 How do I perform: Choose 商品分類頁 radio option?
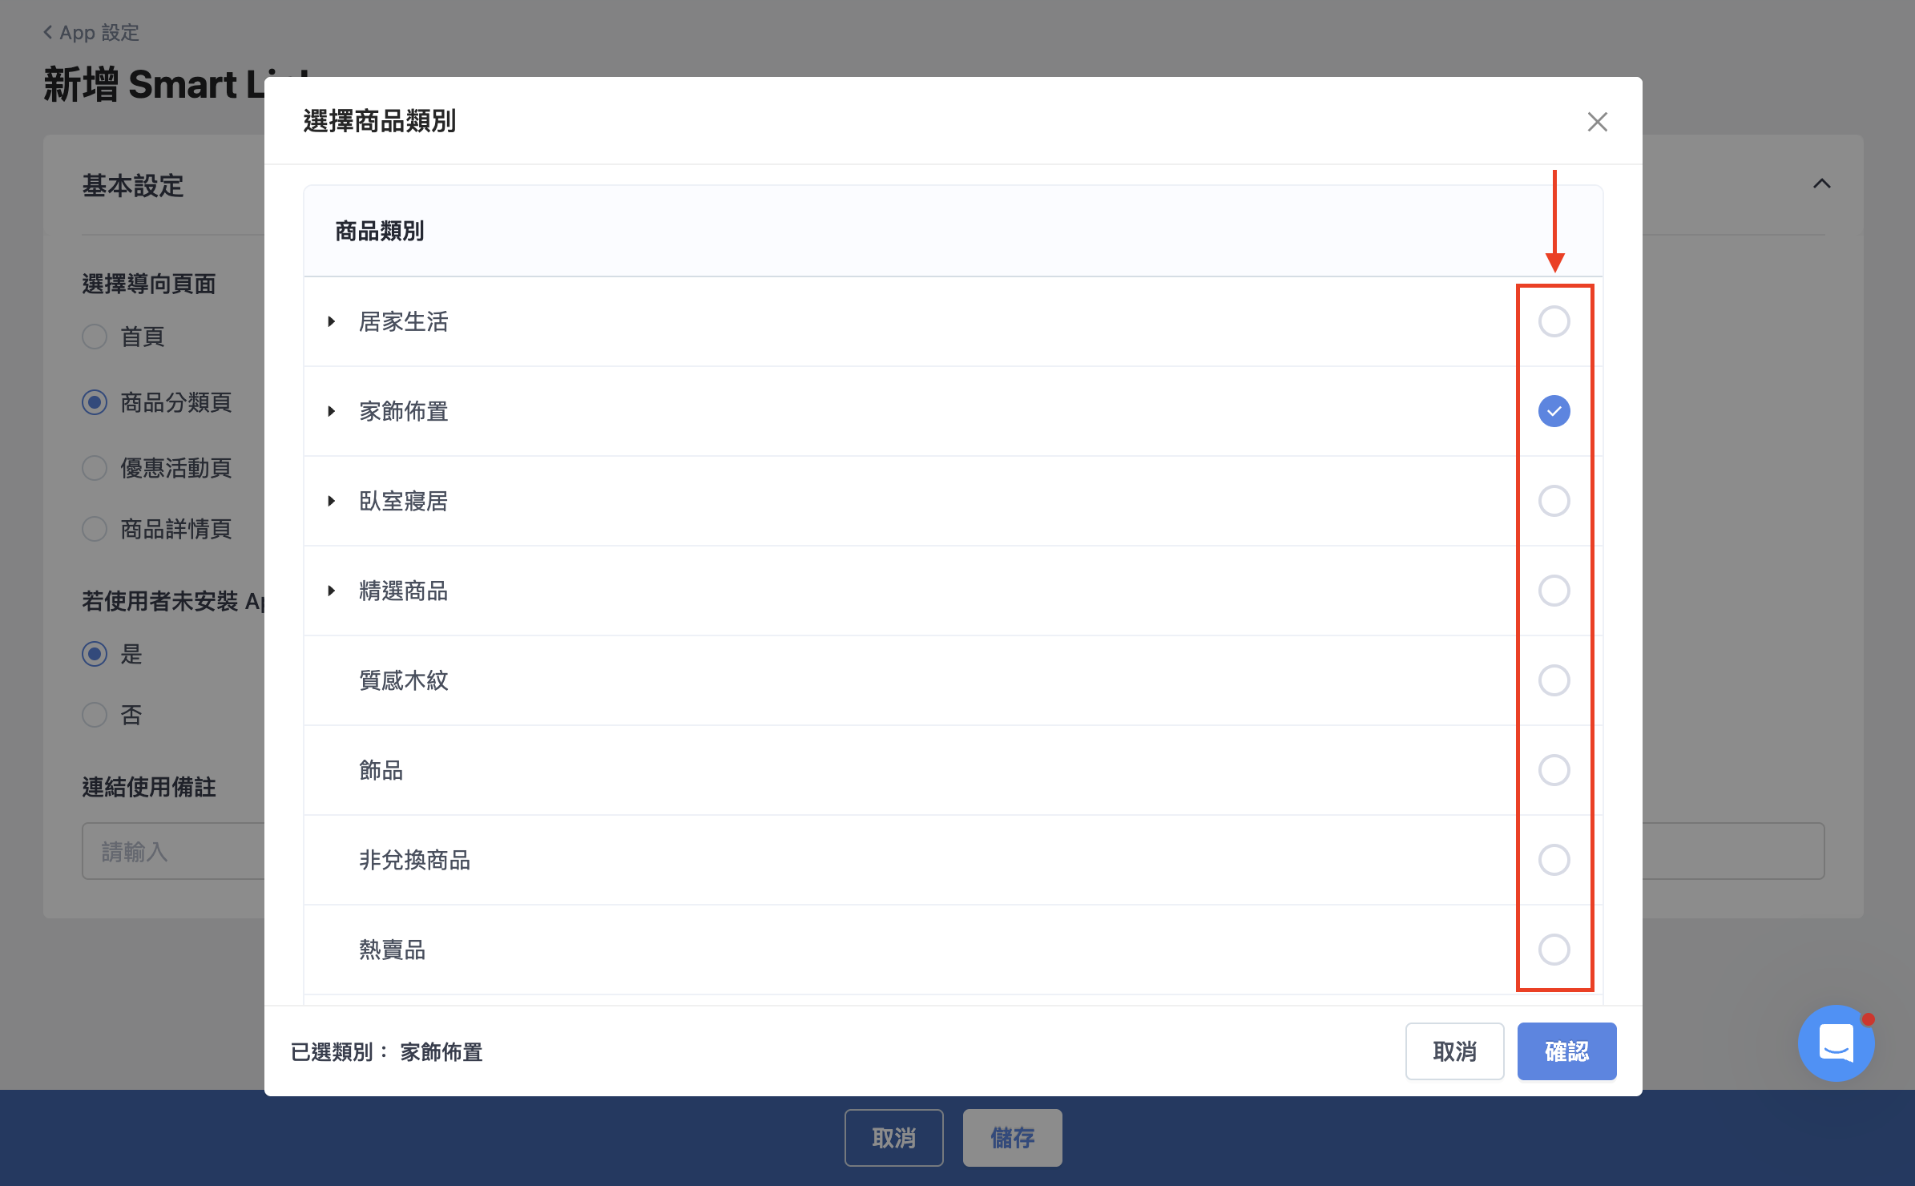point(95,402)
